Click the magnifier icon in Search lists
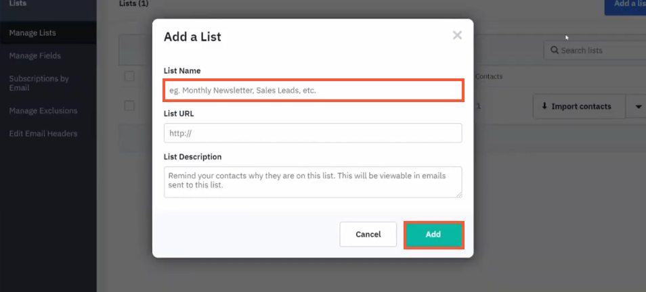Viewport: 646px width, 292px height. click(555, 51)
